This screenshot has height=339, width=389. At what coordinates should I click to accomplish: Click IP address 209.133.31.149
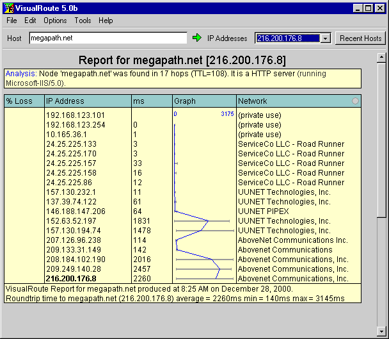[x=74, y=250]
